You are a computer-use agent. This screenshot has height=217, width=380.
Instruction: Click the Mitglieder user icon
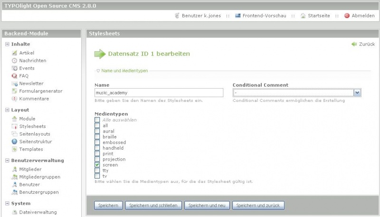click(x=14, y=169)
